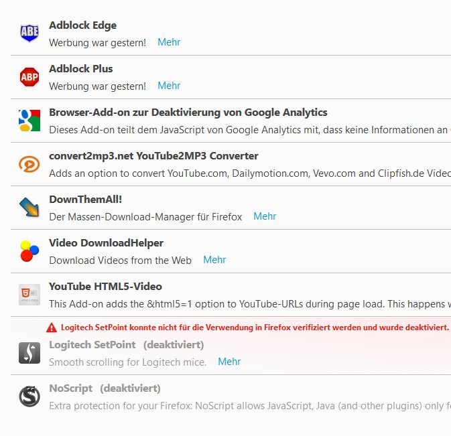
Task: Click the red Adblock Plus ABP icon
Action: (29, 77)
